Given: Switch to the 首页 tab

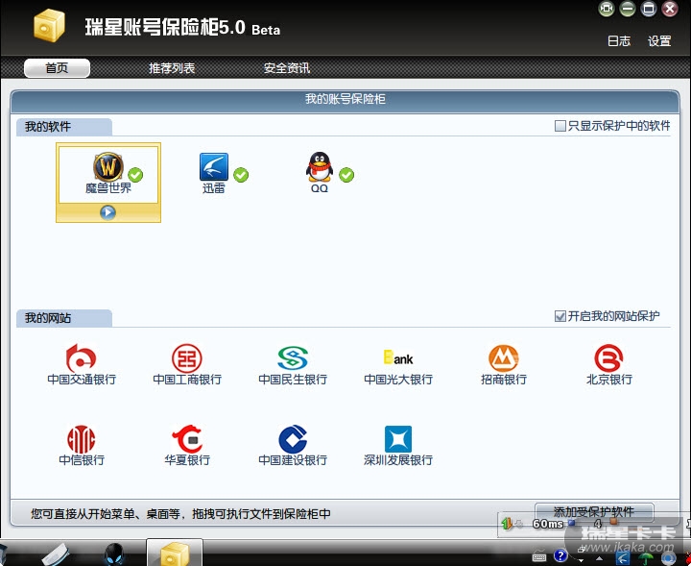Looking at the screenshot, I should (x=57, y=68).
